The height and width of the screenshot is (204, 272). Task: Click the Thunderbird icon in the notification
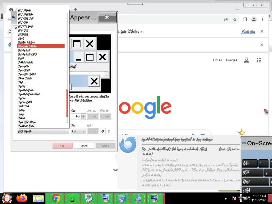click(128, 145)
